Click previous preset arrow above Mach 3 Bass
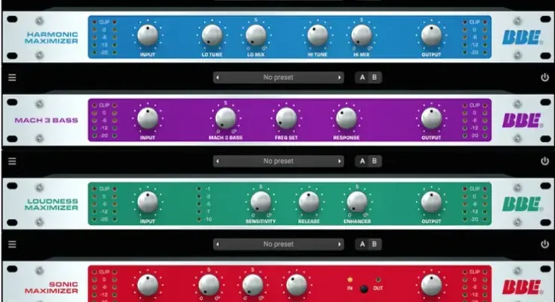555x302 pixels. pyautogui.click(x=218, y=77)
